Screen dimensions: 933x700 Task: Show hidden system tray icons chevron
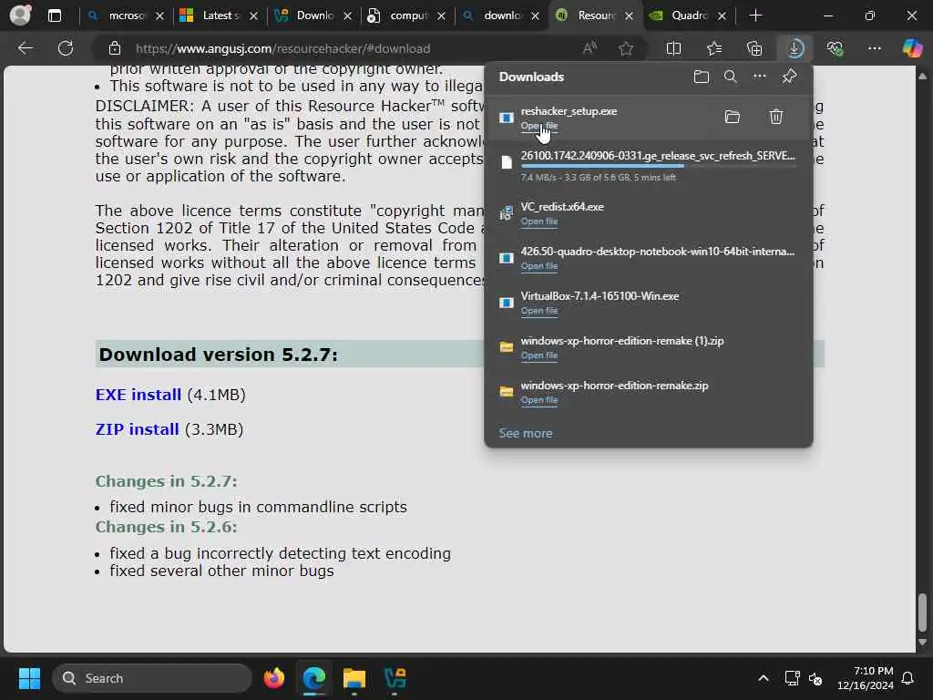click(763, 678)
